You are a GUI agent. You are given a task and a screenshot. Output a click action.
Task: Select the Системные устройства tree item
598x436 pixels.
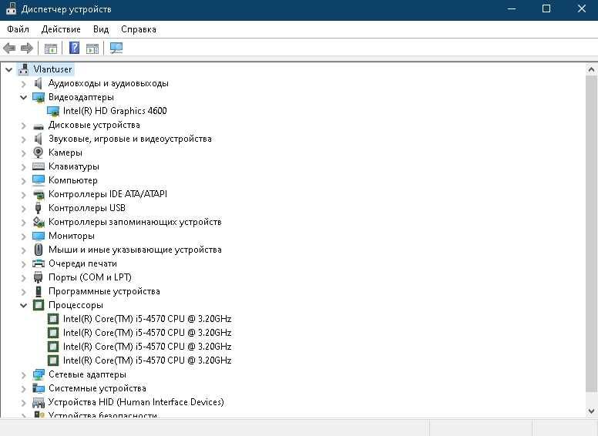(x=97, y=388)
